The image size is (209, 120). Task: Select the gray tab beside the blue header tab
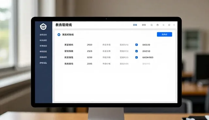(144, 25)
